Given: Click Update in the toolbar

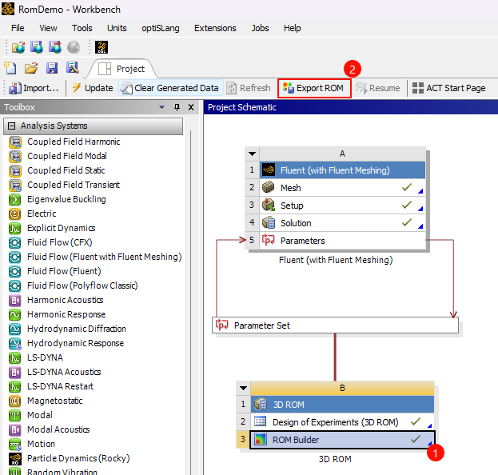Looking at the screenshot, I should [x=91, y=88].
